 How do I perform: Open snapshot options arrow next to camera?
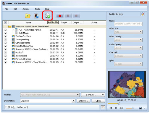[144, 108]
